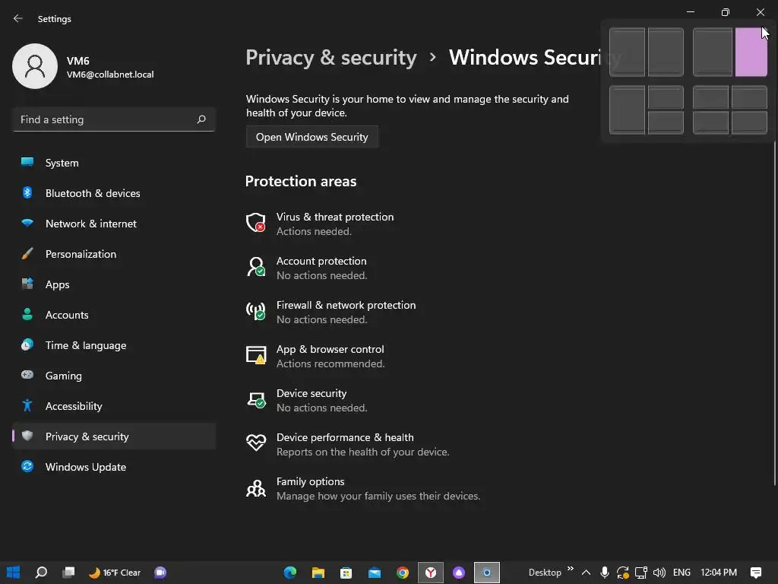Click App & browser control window icon
The width and height of the screenshot is (778, 584).
(x=256, y=355)
